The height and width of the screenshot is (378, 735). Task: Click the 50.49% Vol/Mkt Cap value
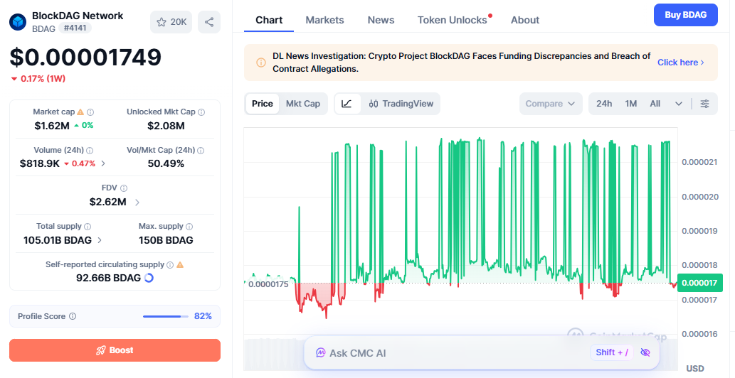[x=166, y=163]
